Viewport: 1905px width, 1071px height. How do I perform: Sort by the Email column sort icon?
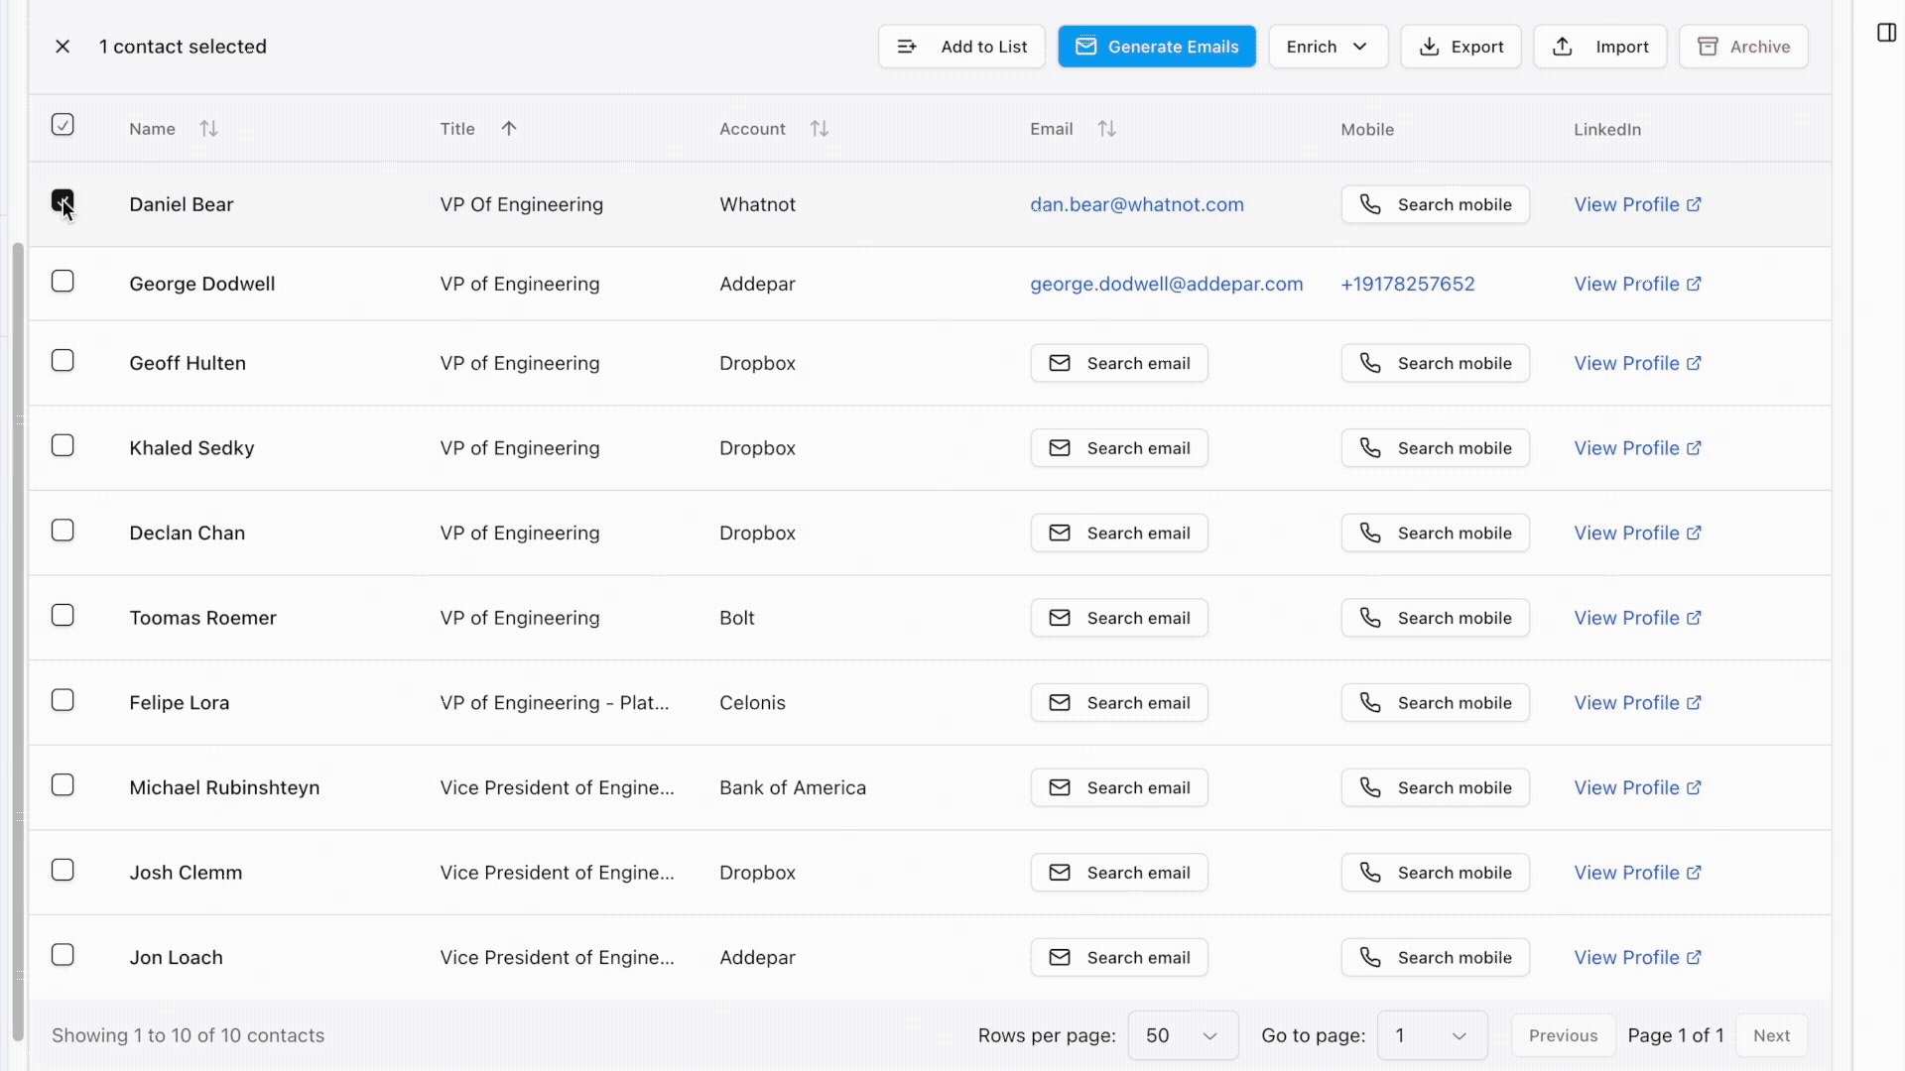pos(1107,128)
